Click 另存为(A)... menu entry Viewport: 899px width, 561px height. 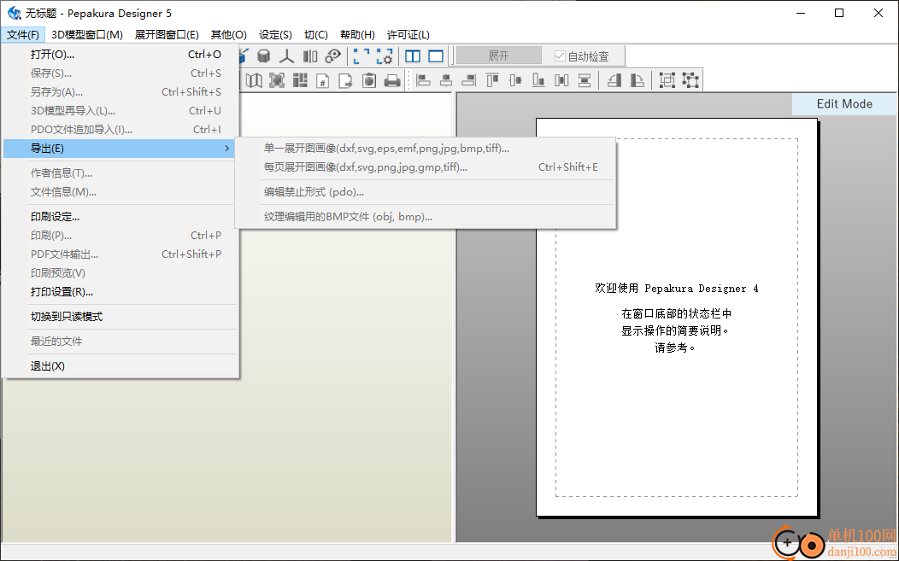(x=120, y=91)
